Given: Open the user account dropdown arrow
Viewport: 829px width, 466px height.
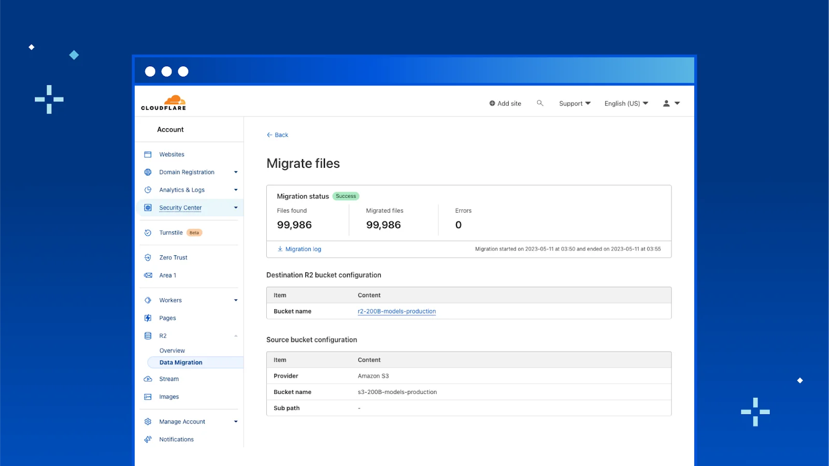Looking at the screenshot, I should click(x=677, y=104).
